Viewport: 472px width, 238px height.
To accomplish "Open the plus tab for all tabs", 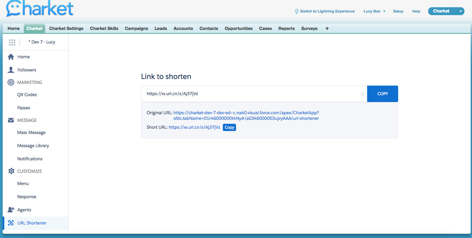I will click(x=327, y=28).
